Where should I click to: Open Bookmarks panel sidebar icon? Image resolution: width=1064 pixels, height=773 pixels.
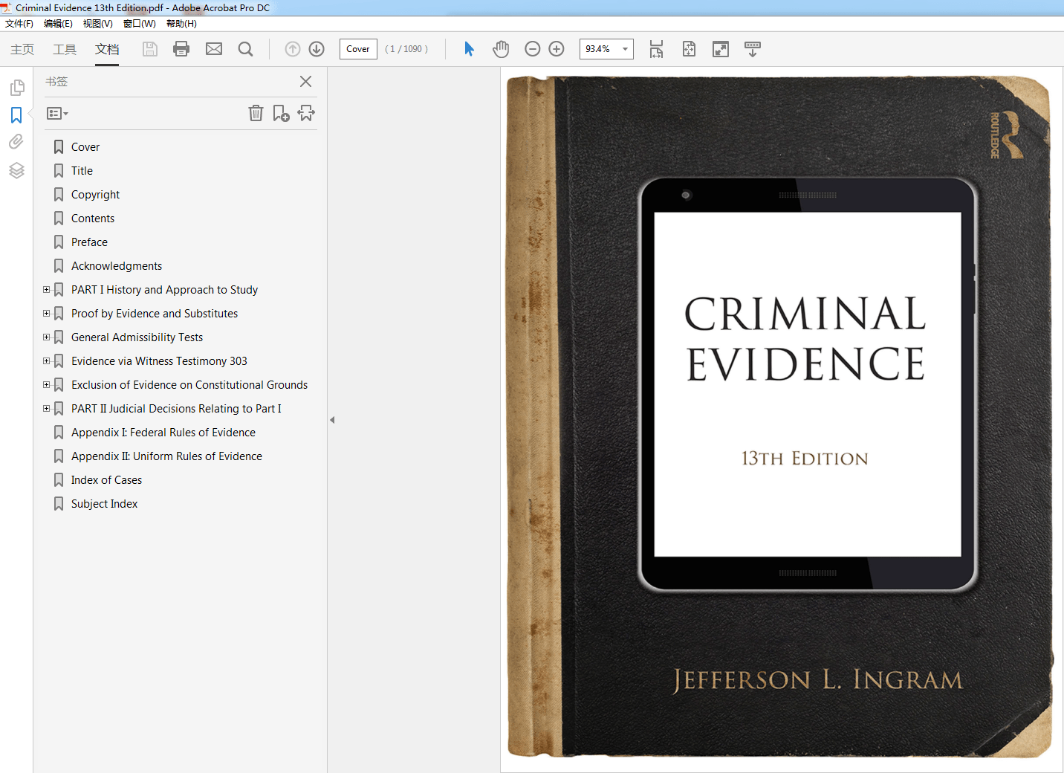coord(16,115)
